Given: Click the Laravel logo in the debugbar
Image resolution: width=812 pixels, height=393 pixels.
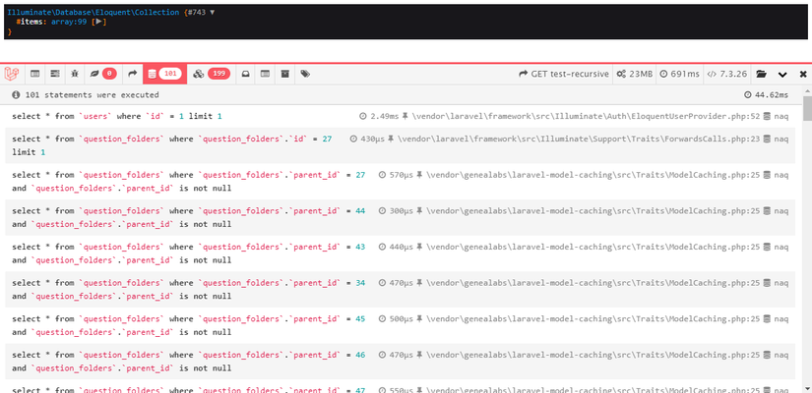Looking at the screenshot, I should (12, 74).
